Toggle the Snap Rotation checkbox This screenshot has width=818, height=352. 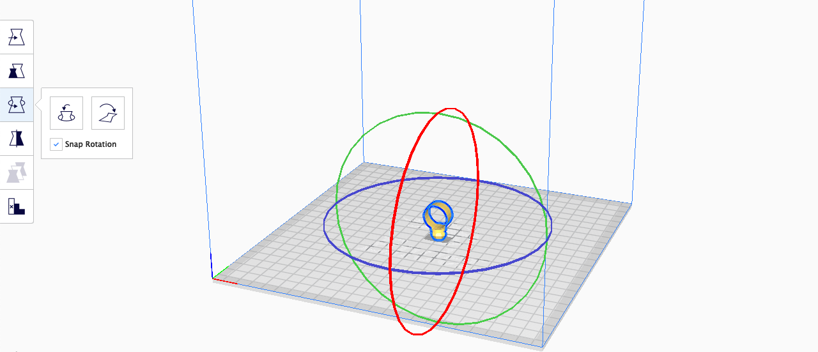(57, 144)
